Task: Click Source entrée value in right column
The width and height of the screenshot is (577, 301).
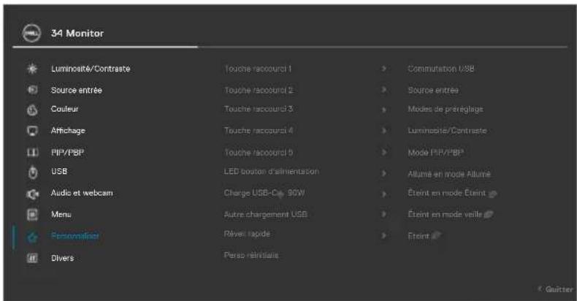Action: tap(432, 90)
